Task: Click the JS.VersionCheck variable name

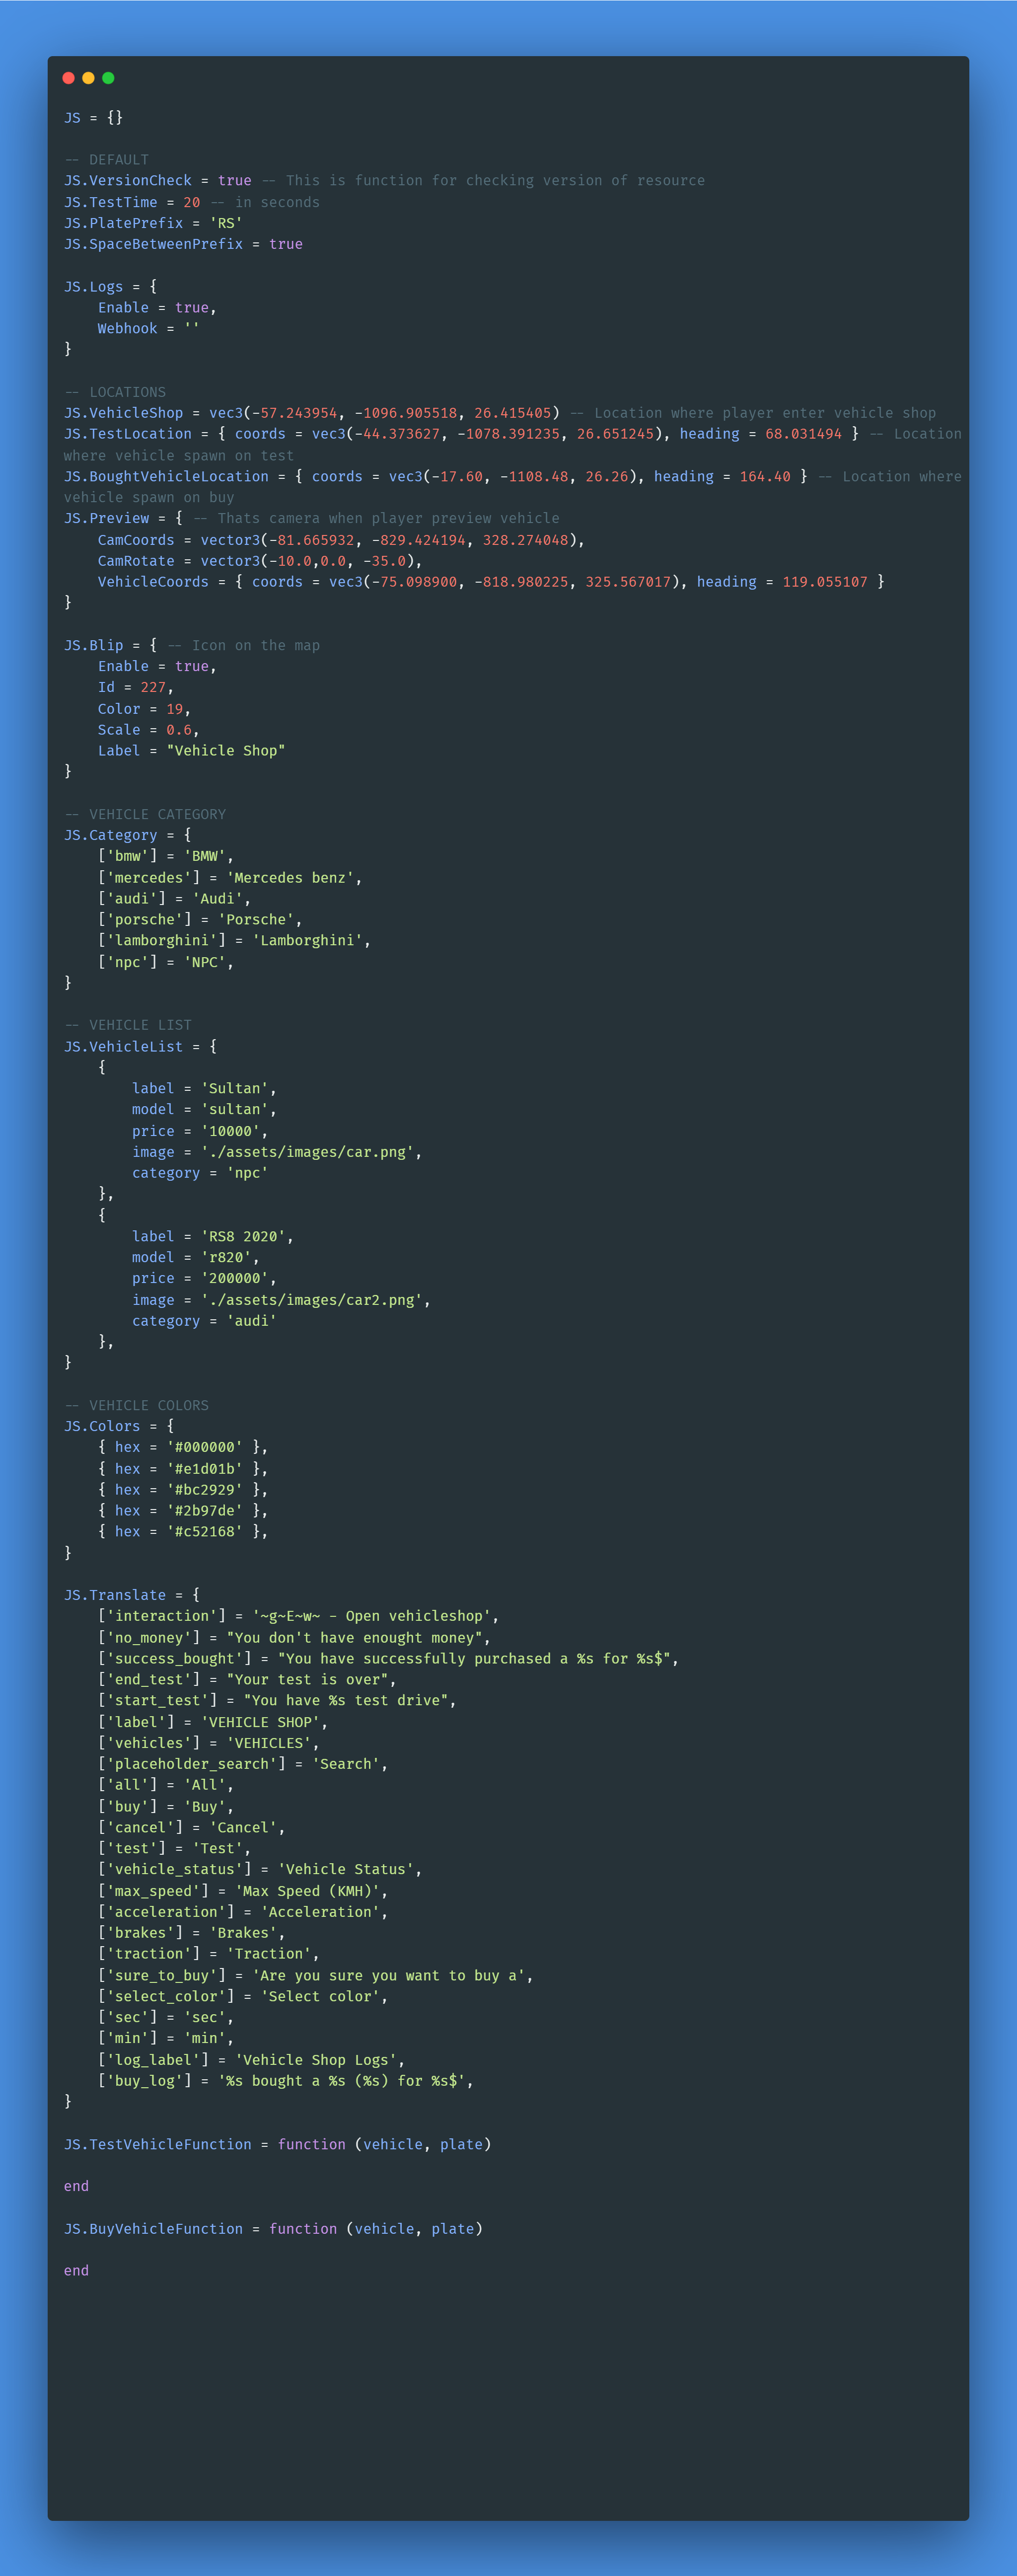Action: [x=127, y=181]
